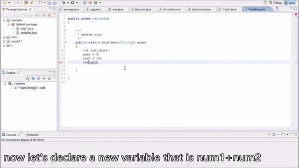Image resolution: width=299 pixels, height=168 pixels.
Task: Click the New Java Project icon
Action: point(85,3)
